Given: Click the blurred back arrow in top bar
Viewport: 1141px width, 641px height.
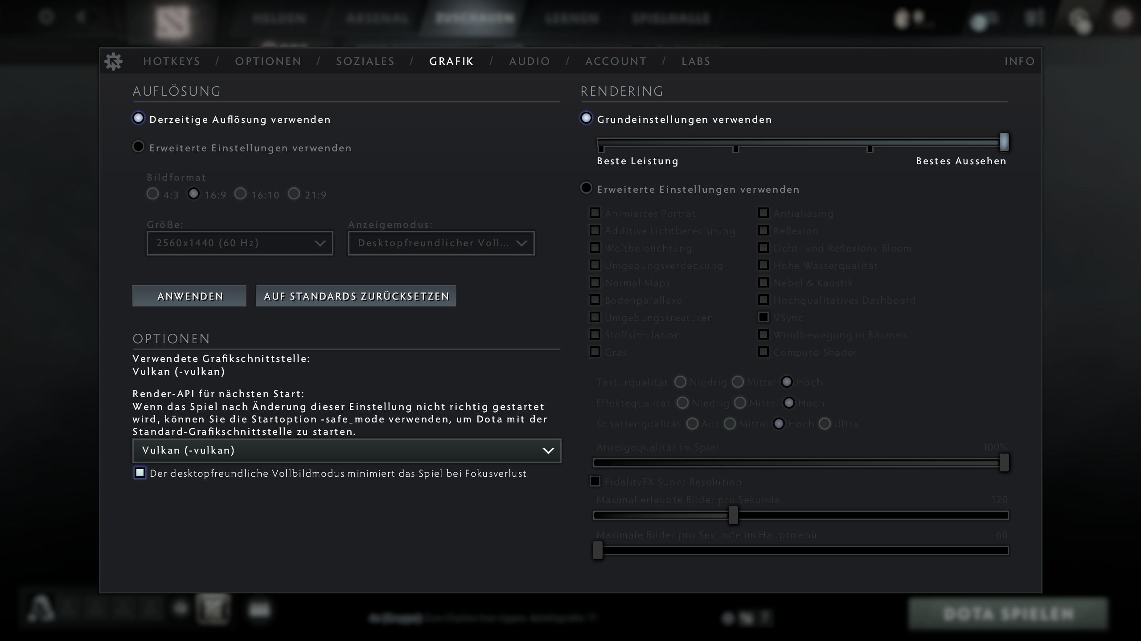Looking at the screenshot, I should pyautogui.click(x=81, y=18).
